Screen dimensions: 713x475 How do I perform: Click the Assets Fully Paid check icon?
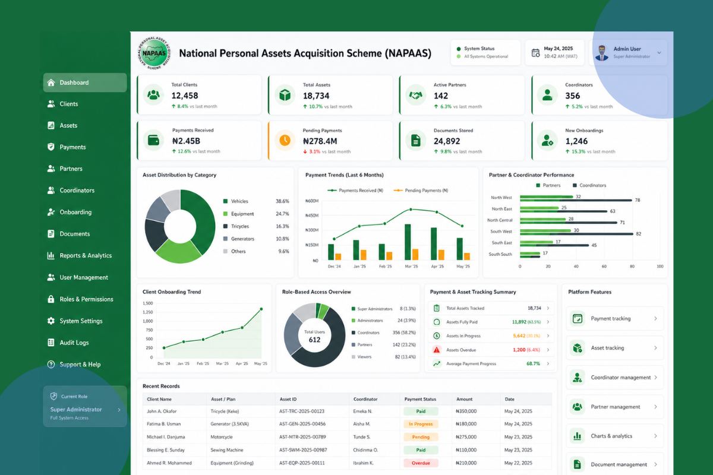point(437,322)
